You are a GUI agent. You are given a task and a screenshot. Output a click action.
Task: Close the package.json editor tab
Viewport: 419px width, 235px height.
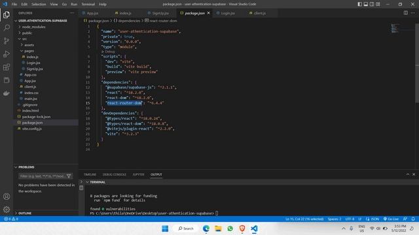pyautogui.click(x=208, y=13)
